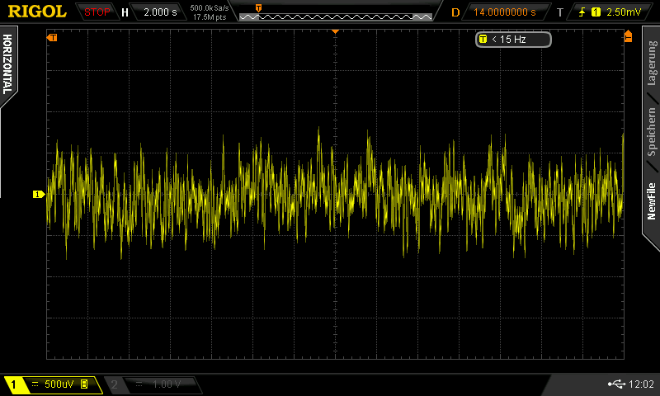Select the channel 1 label at bottom
660x396 pixels.
click(x=13, y=384)
